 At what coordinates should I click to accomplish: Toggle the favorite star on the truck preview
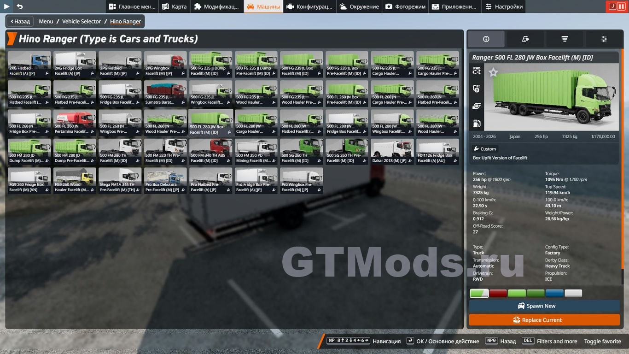coord(493,72)
